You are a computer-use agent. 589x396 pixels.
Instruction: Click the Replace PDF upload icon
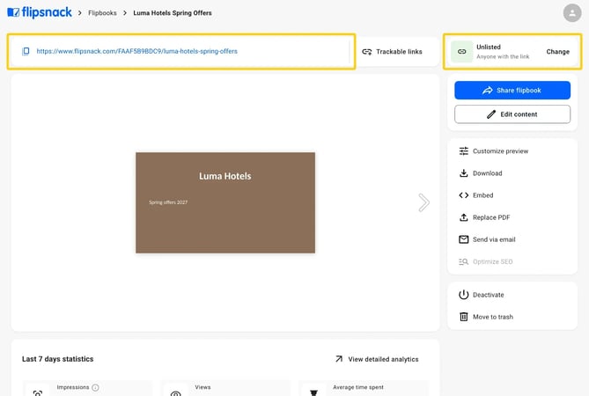[x=463, y=217]
